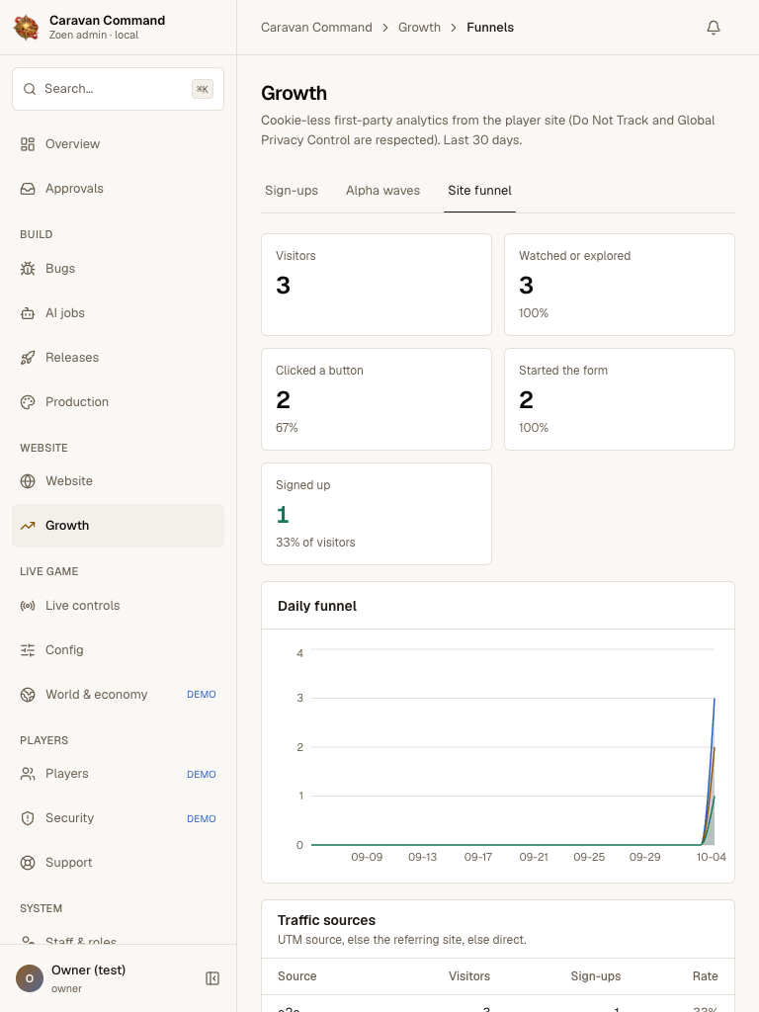Click the Growth breadcrumb link
Image resolution: width=759 pixels, height=1012 pixels.
click(419, 27)
